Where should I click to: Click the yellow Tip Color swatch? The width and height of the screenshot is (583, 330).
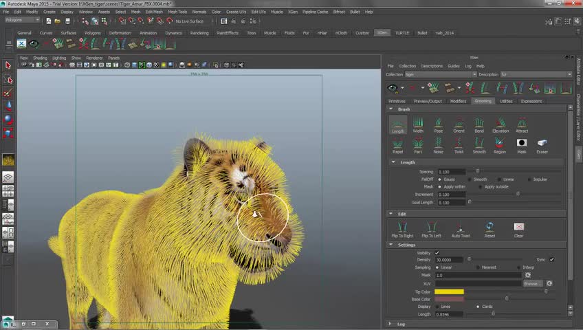point(449,291)
